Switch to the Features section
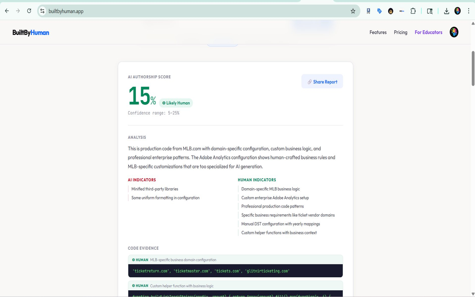Image resolution: width=475 pixels, height=297 pixels. tap(378, 32)
